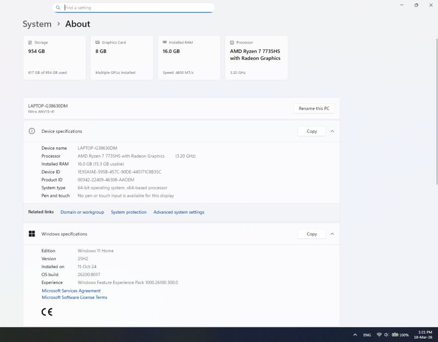Open Microsoft Services Agreement link
The height and width of the screenshot is (342, 438).
pyautogui.click(x=71, y=291)
